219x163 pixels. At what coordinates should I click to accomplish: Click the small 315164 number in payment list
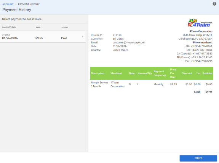point(6,35)
